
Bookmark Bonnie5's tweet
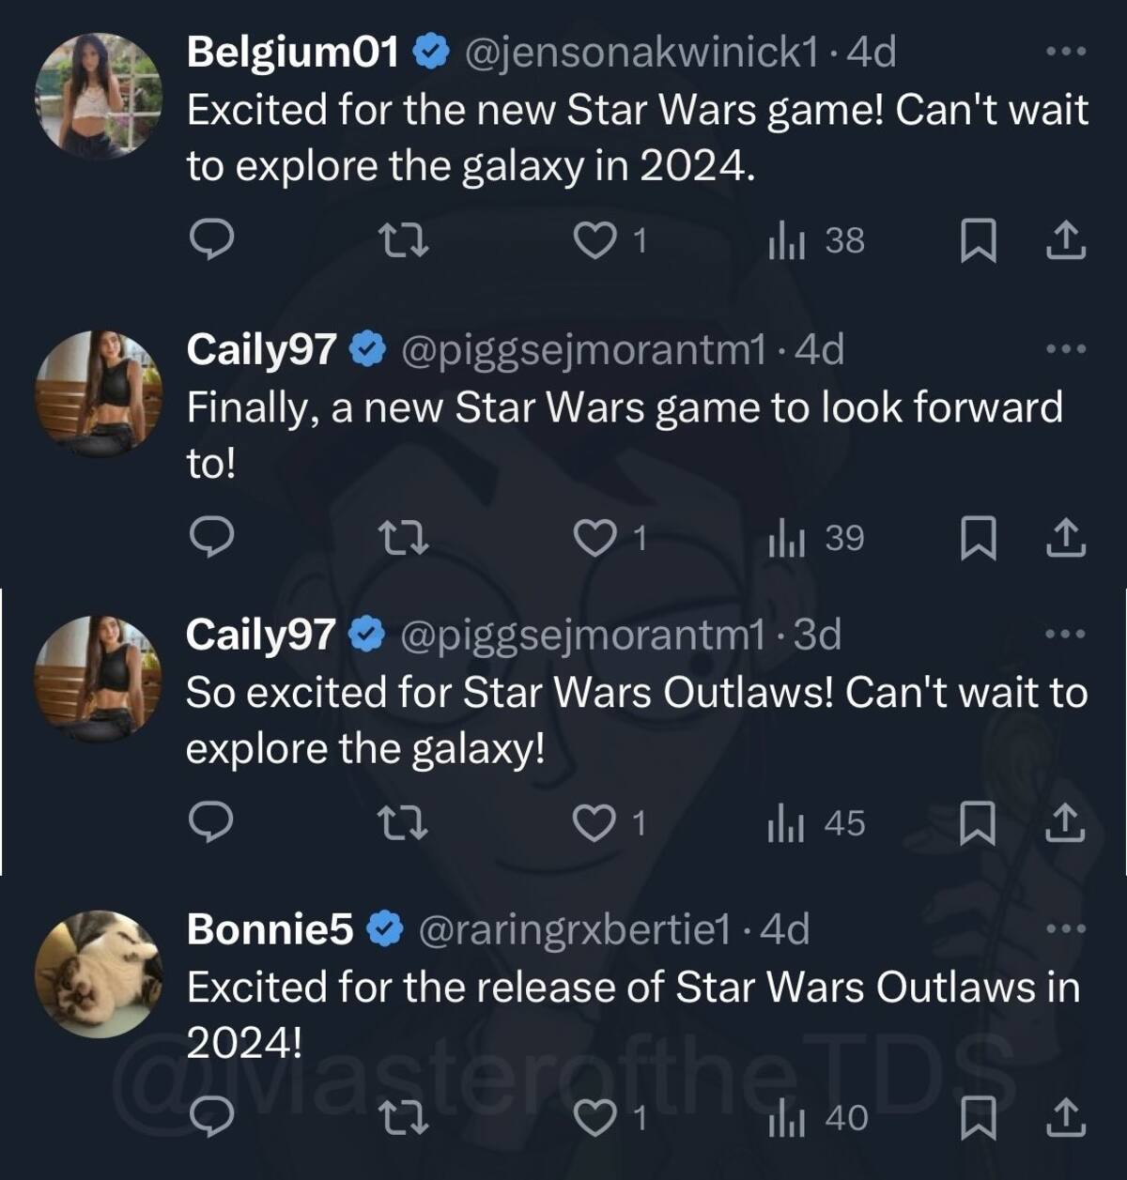pos(978,1119)
